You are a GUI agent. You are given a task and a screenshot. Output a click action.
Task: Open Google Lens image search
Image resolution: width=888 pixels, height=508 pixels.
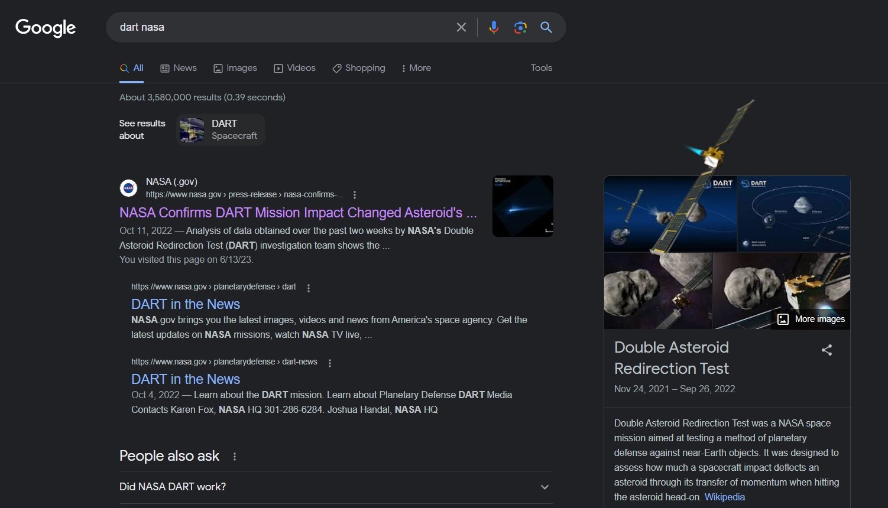[520, 27]
